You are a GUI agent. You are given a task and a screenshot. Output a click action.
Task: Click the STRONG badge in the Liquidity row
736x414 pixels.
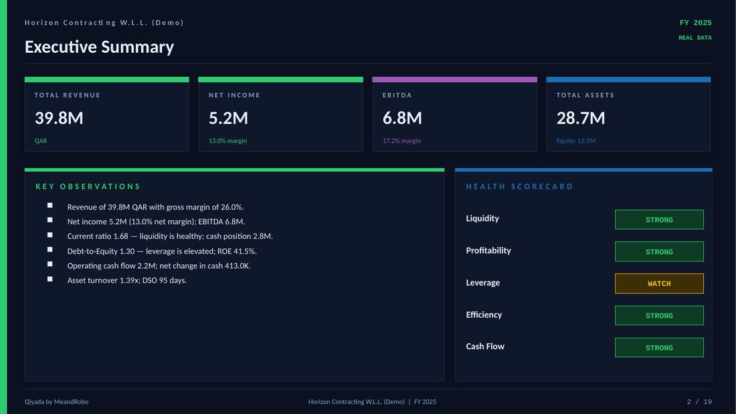(659, 219)
